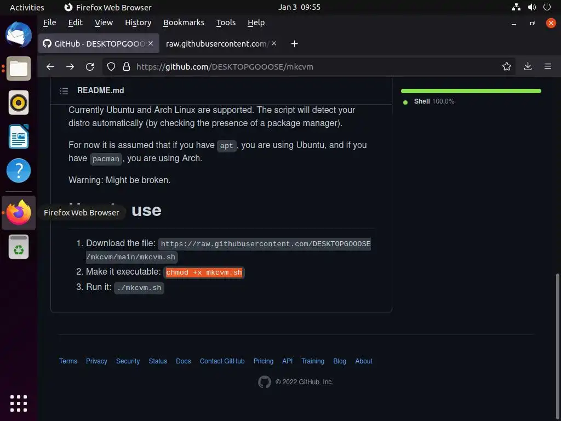Open Rhythmbox from the dock
The image size is (561, 421).
pyautogui.click(x=19, y=103)
